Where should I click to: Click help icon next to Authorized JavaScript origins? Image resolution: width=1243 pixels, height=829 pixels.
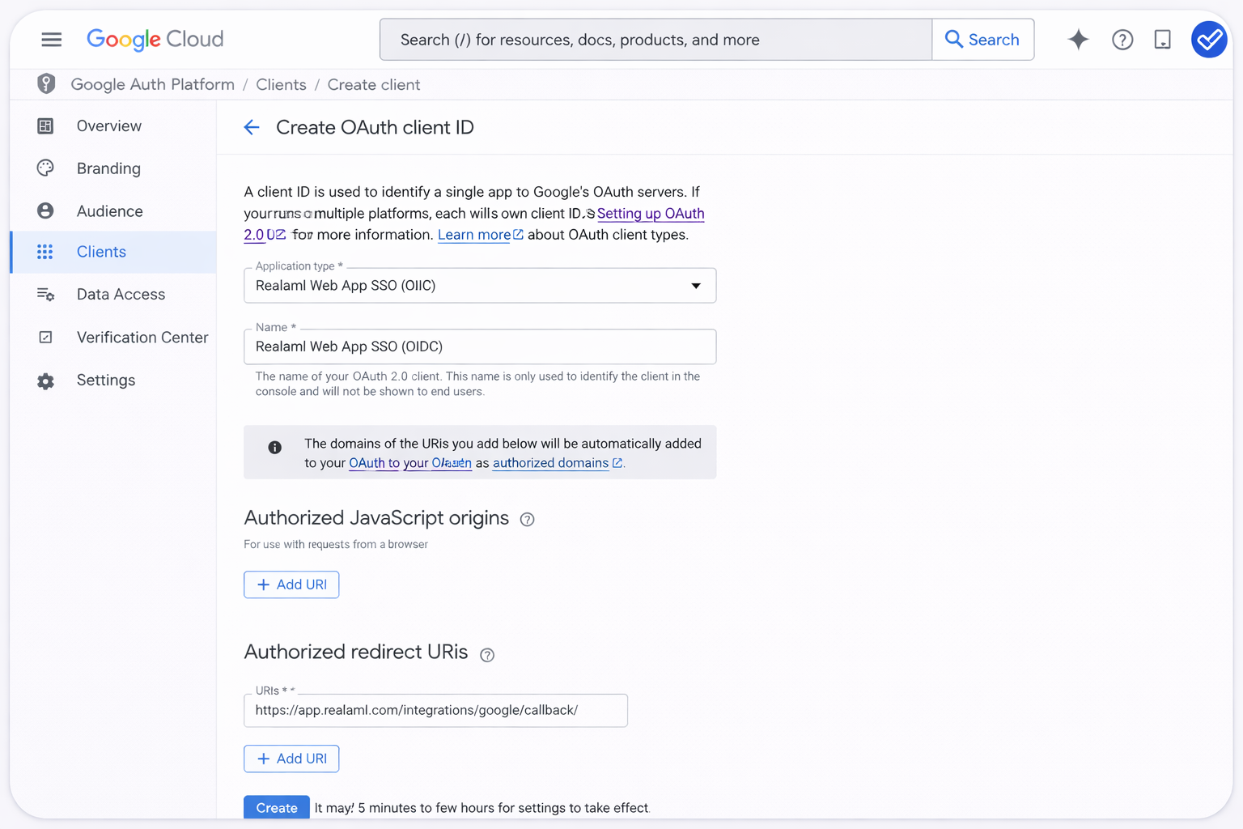click(527, 520)
